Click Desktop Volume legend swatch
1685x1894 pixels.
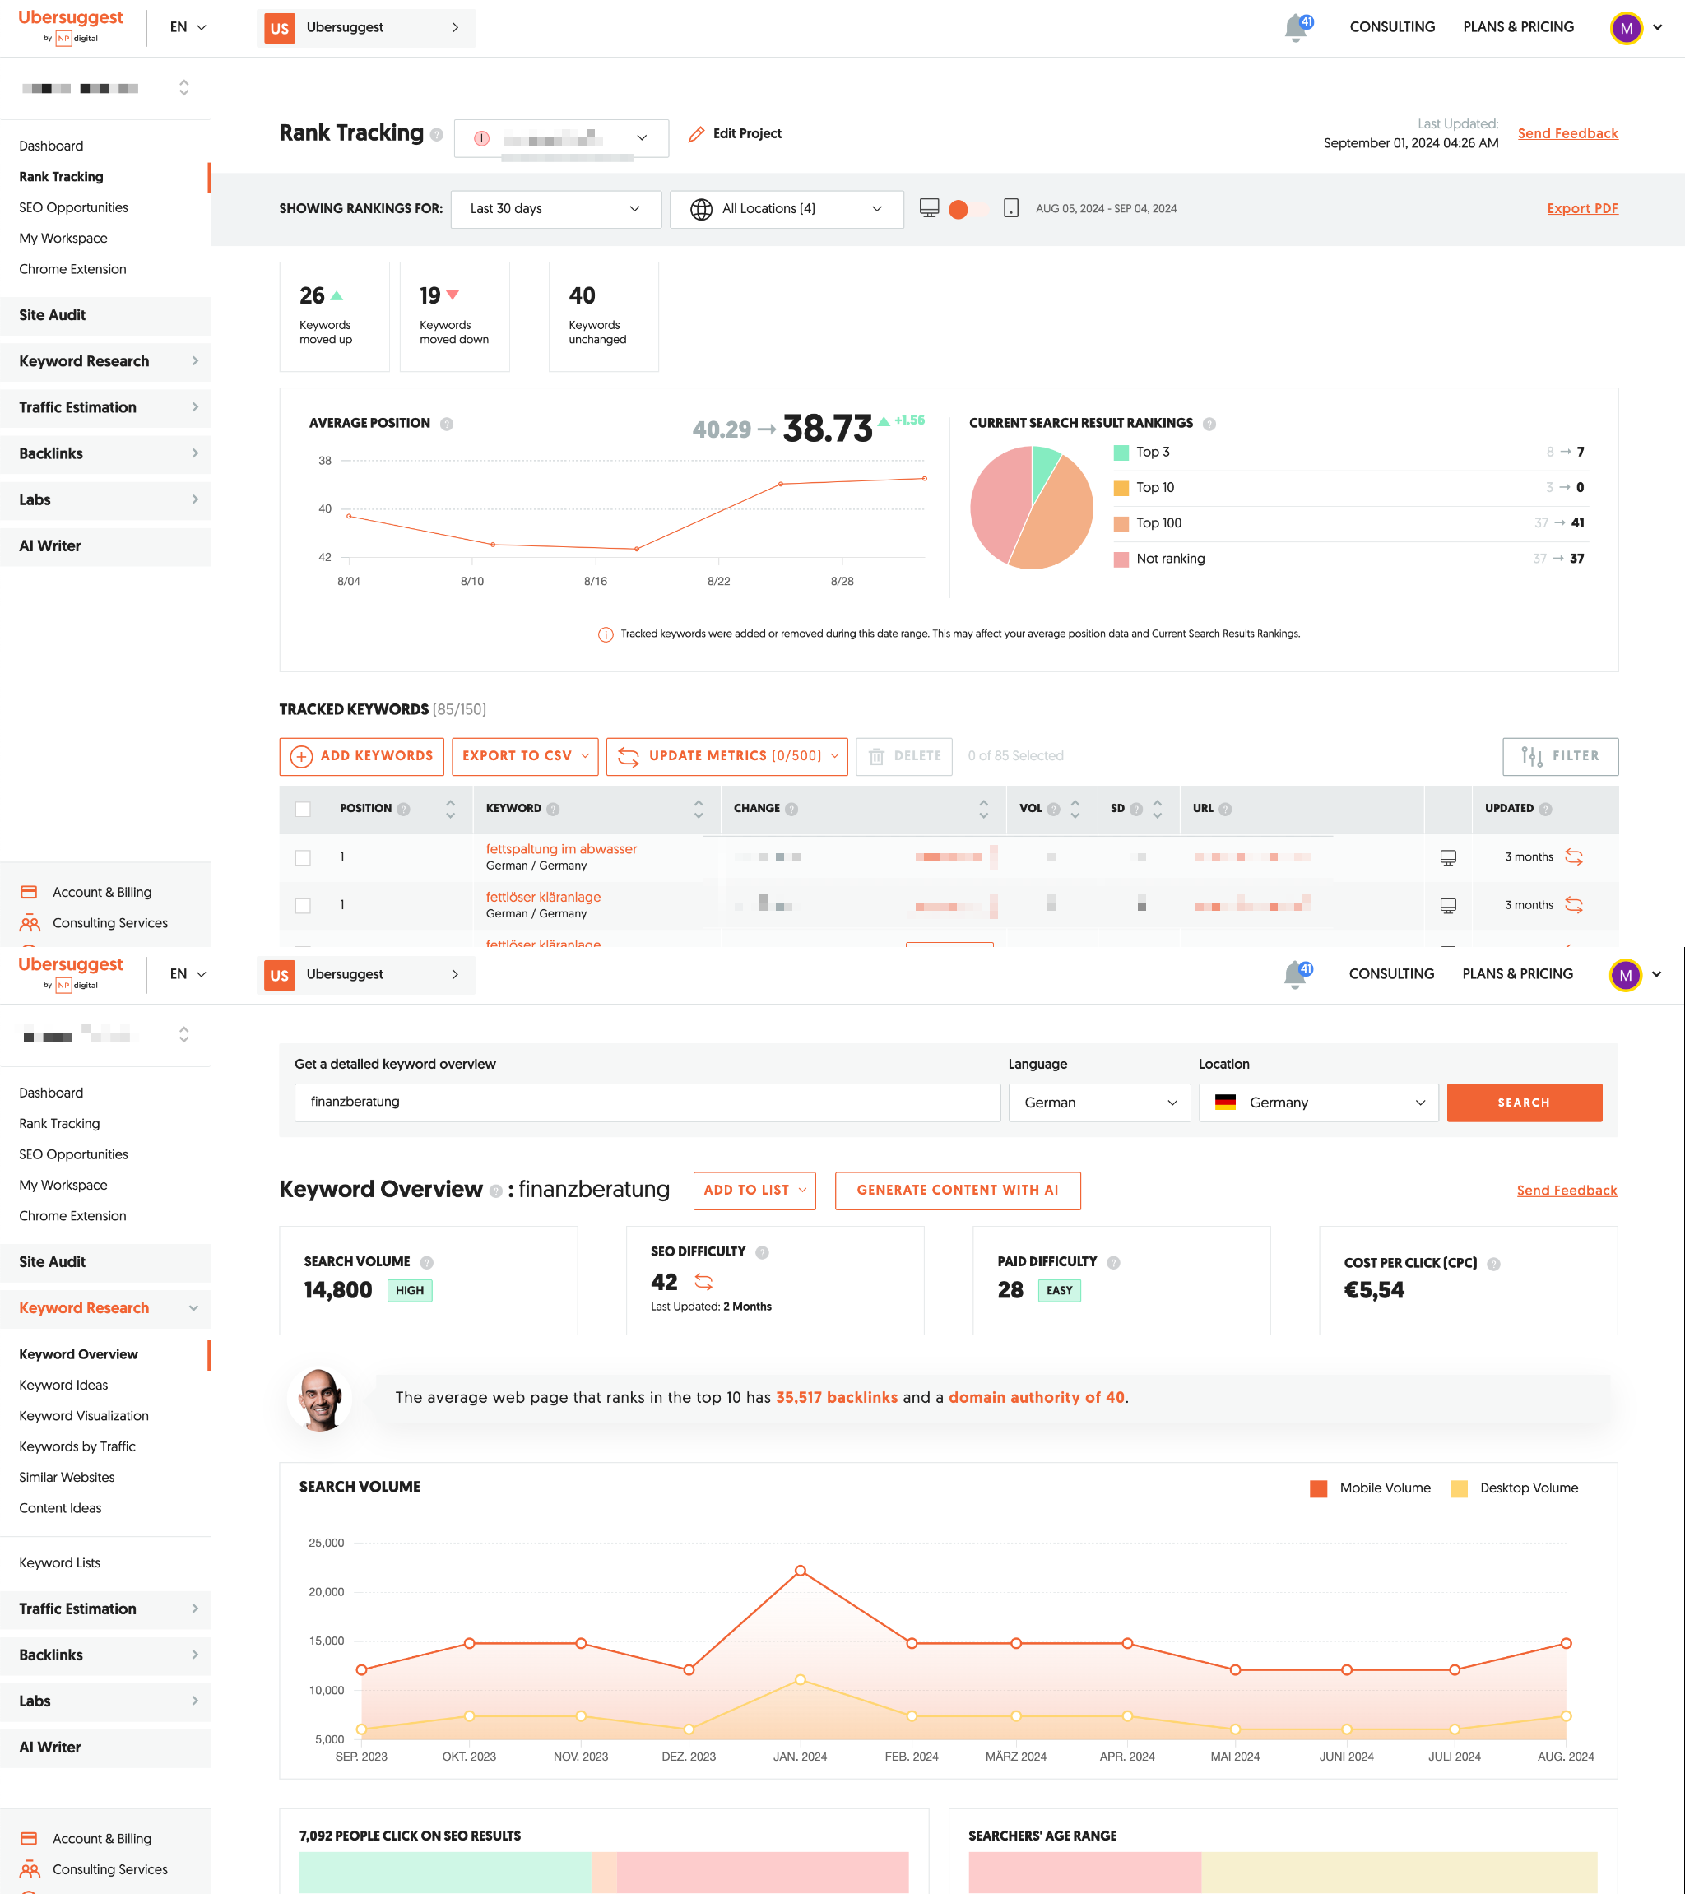tap(1458, 1488)
